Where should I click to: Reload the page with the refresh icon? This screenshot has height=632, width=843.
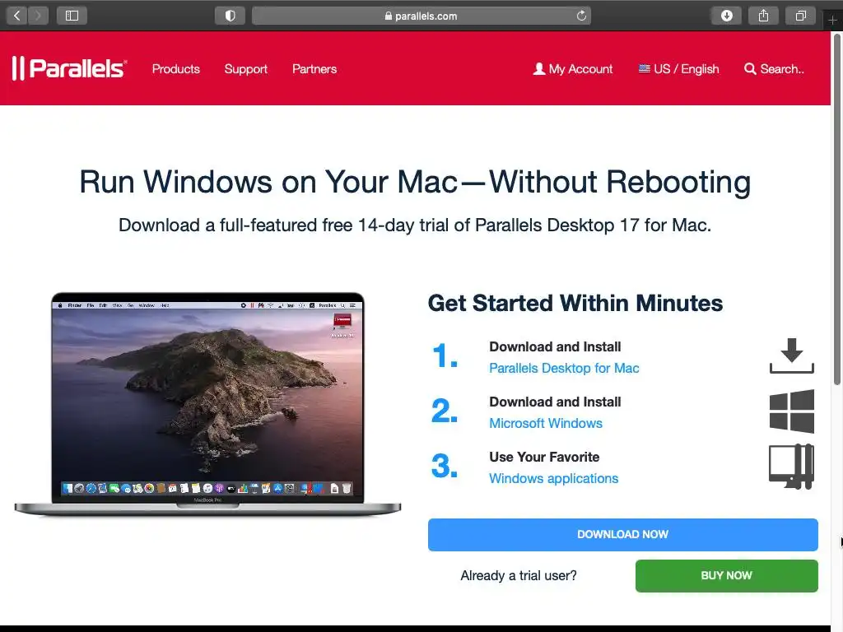click(x=581, y=16)
